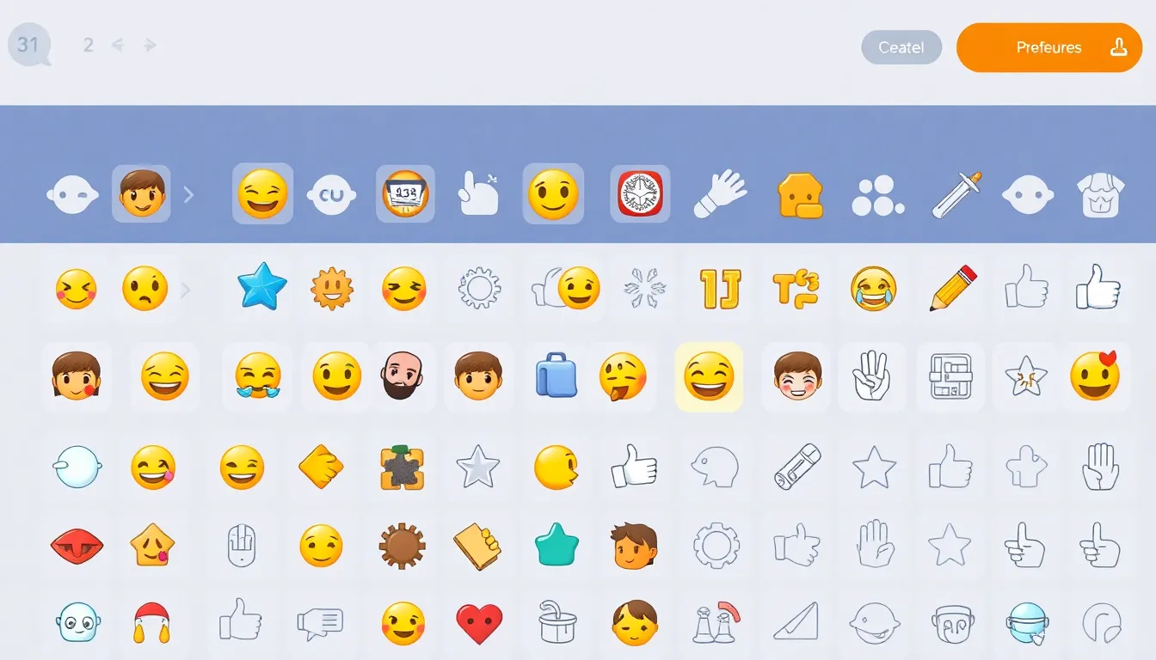Select the brown gear emoji
The image size is (1156, 660).
402,546
